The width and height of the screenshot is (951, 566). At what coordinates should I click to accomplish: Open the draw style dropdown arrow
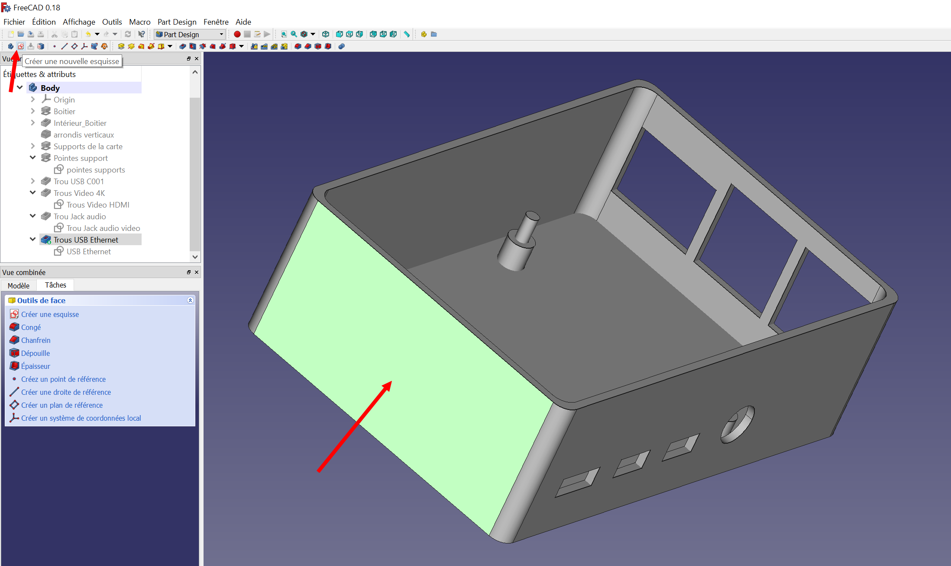(x=313, y=34)
